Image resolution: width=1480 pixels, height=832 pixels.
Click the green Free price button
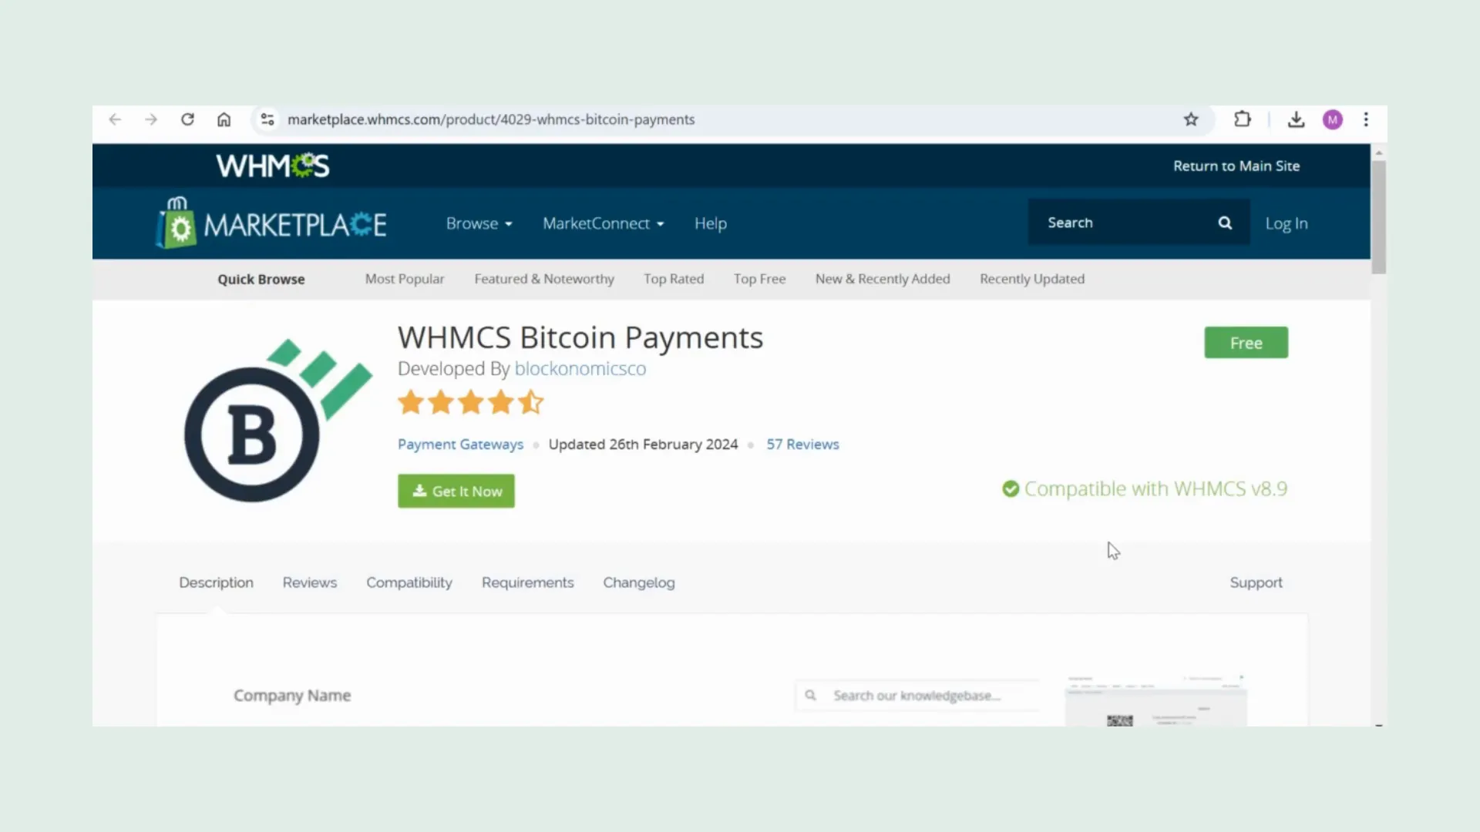1246,343
